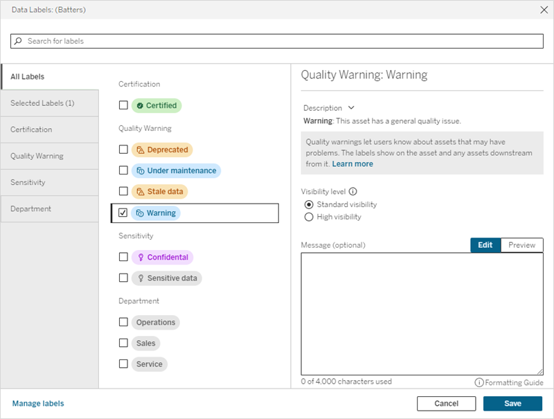This screenshot has width=554, height=419.
Task: Switch to Selected Labels (1) tab
Action: click(x=50, y=103)
